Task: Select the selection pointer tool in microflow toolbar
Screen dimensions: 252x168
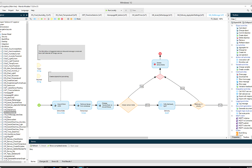Action: (x=31, y=19)
